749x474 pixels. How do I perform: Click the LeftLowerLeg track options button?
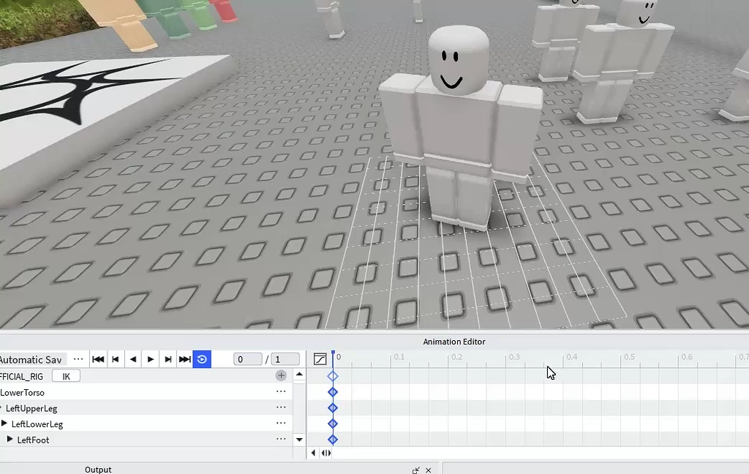(281, 424)
